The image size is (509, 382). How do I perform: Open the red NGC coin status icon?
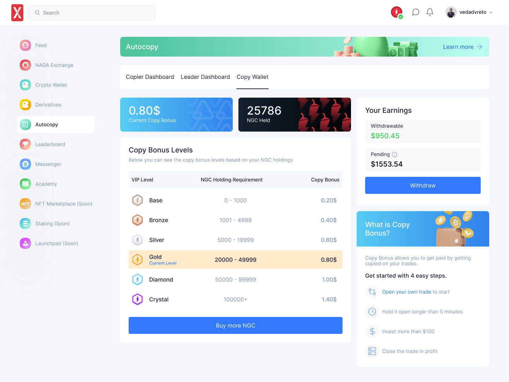click(x=397, y=12)
